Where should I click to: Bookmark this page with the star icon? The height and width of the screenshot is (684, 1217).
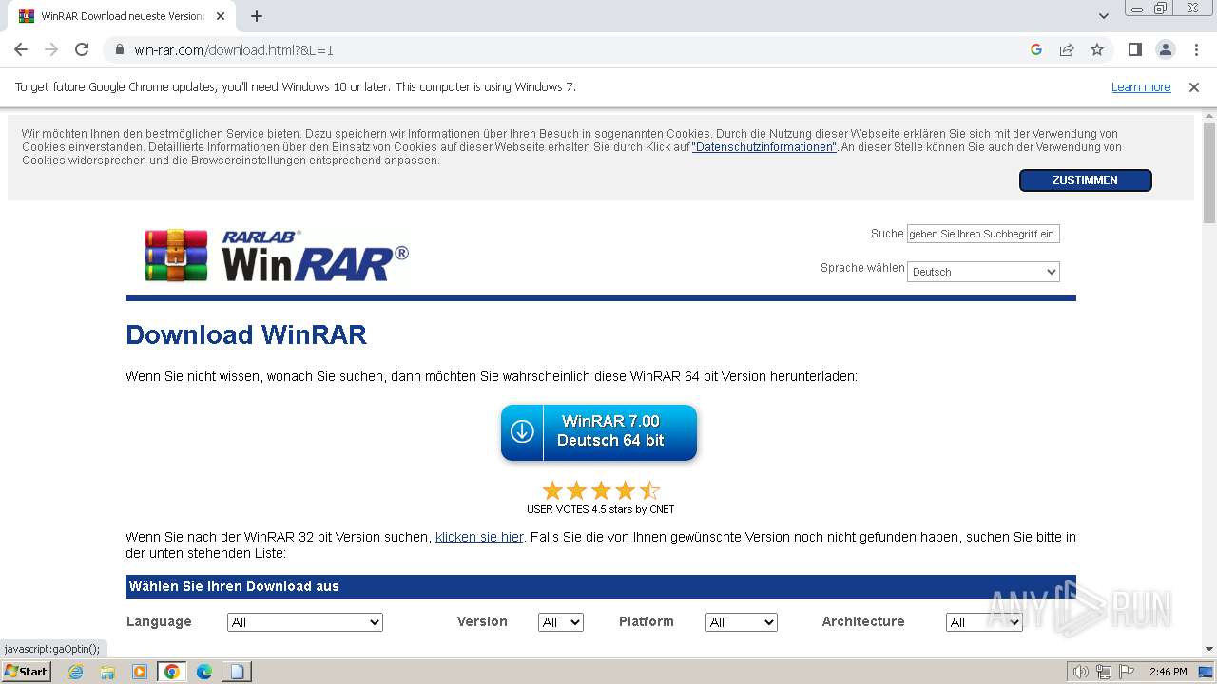pyautogui.click(x=1097, y=49)
